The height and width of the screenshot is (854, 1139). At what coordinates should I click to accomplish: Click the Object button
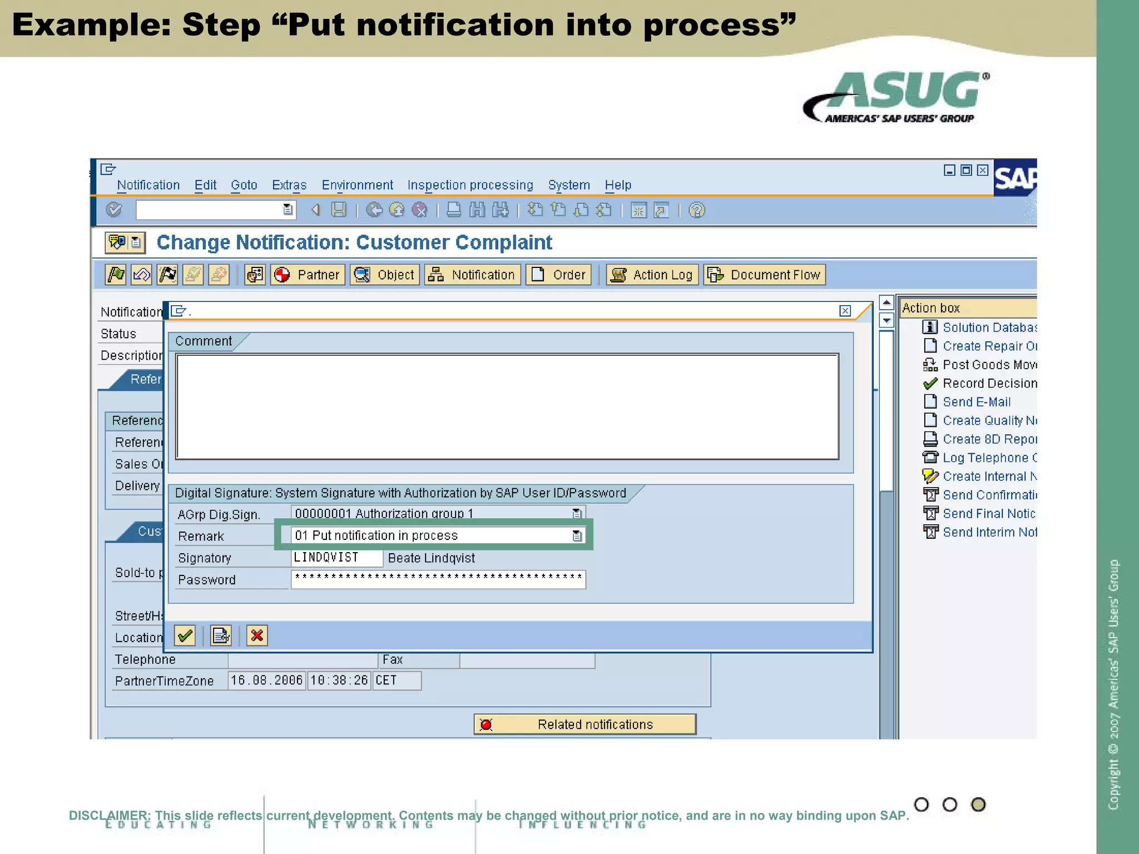tap(384, 275)
